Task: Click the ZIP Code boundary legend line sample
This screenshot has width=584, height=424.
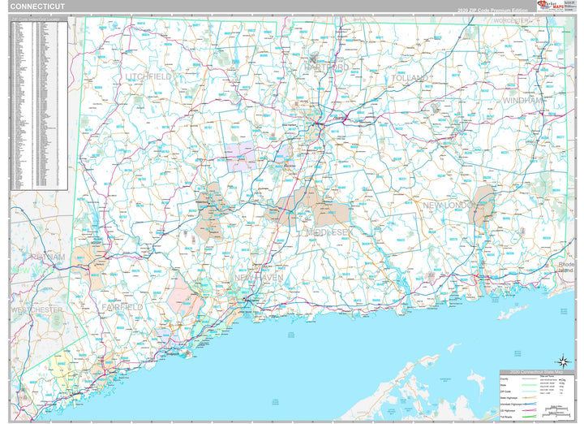Action: click(x=529, y=392)
